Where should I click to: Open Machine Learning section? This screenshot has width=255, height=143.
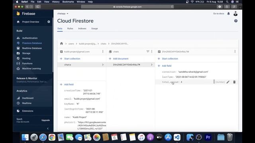(x=31, y=69)
